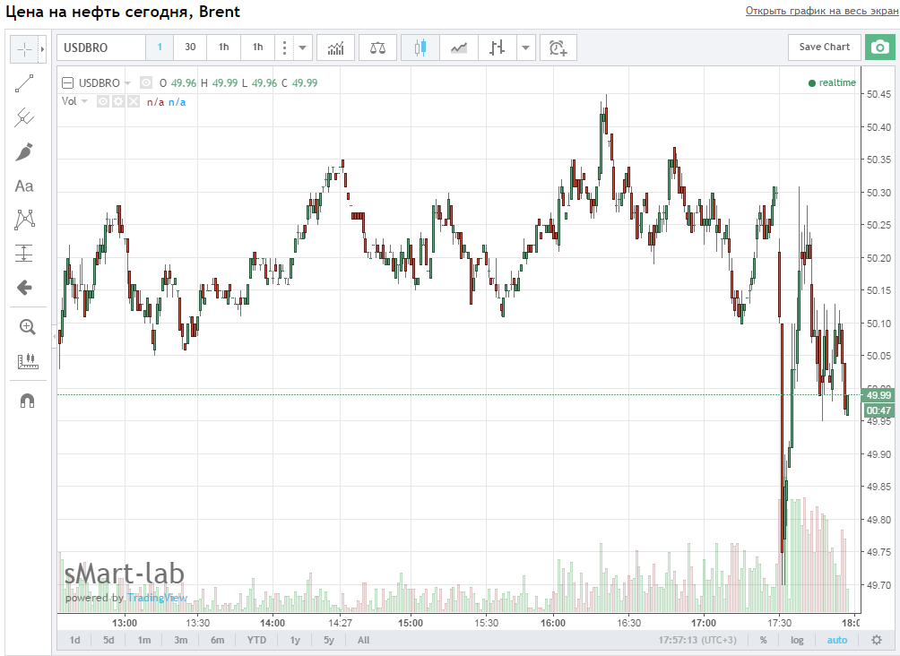This screenshot has width=900, height=656.
Task: Open the full-screen chart link
Action: 819,11
